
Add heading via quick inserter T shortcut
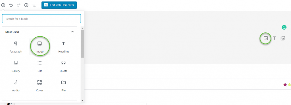pyautogui.click(x=274, y=38)
